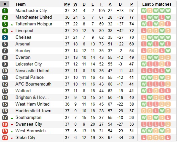
Task: Sort by A goals-against header
Action: (x=110, y=4)
